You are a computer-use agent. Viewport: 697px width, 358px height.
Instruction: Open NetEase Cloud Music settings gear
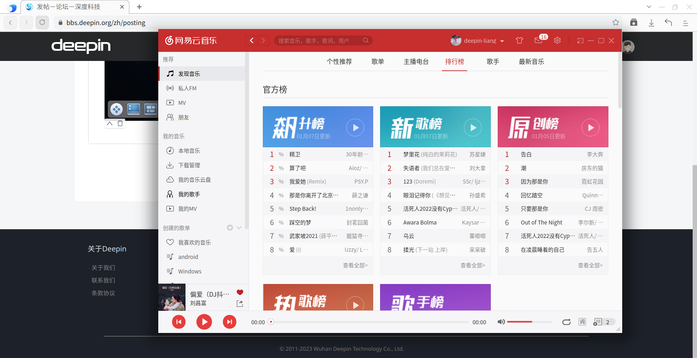click(x=557, y=41)
